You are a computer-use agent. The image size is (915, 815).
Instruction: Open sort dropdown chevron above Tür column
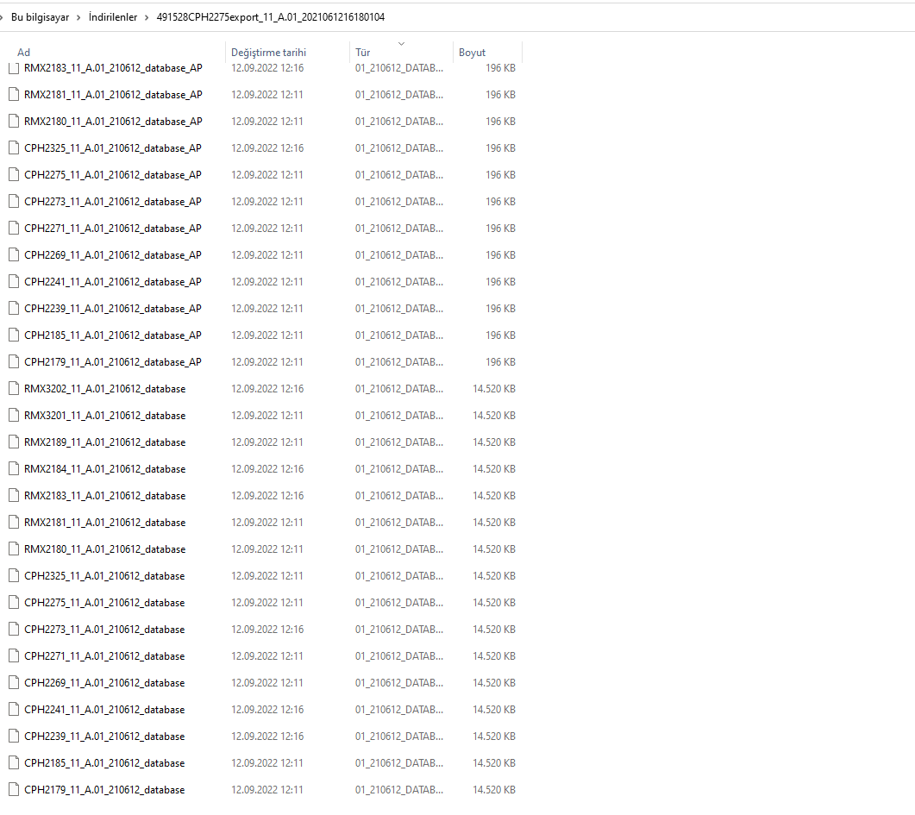pyautogui.click(x=401, y=44)
